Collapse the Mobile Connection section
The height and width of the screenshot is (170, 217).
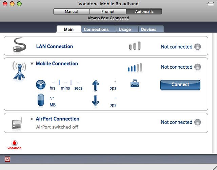[32, 64]
